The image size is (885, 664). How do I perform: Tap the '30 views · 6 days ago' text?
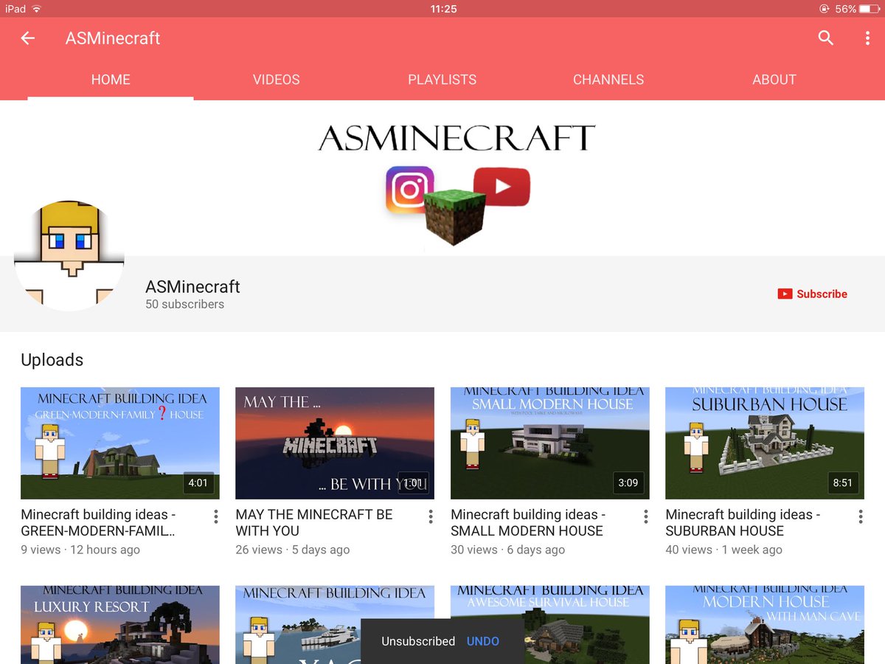[508, 550]
